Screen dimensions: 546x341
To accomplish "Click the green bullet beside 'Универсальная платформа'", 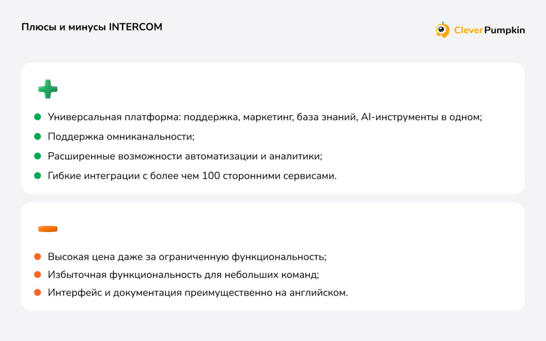I will click(38, 117).
